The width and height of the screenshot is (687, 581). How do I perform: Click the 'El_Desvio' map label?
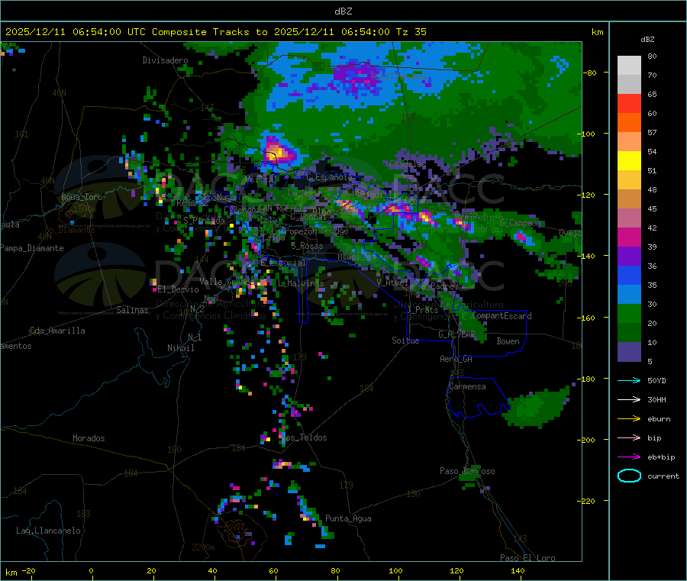(x=178, y=289)
